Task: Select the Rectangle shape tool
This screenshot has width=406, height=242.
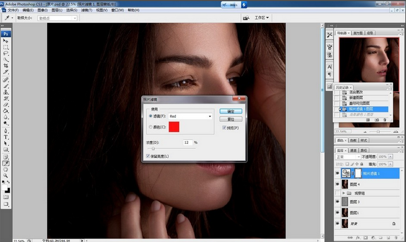Action: coord(5,149)
